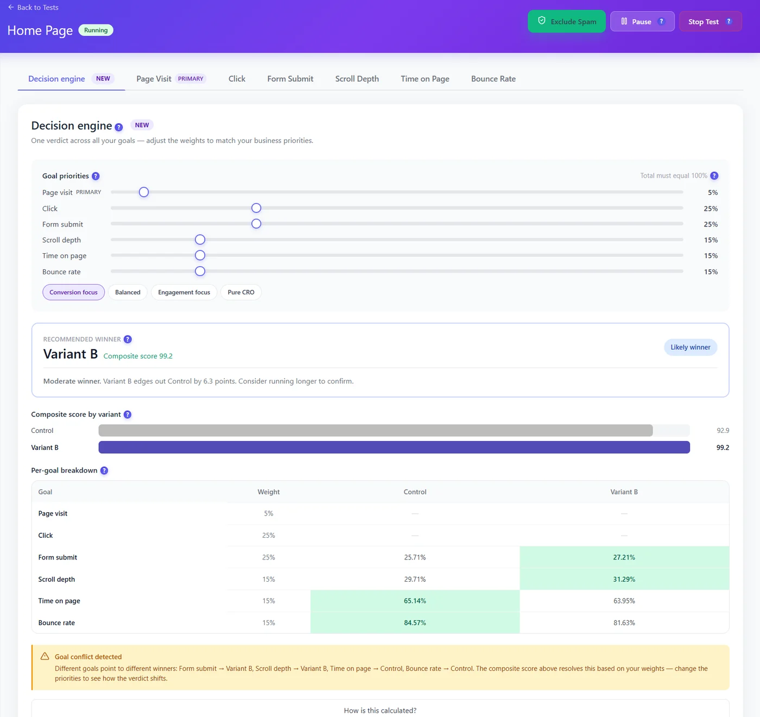
Task: Pause the running test
Action: pyautogui.click(x=642, y=21)
